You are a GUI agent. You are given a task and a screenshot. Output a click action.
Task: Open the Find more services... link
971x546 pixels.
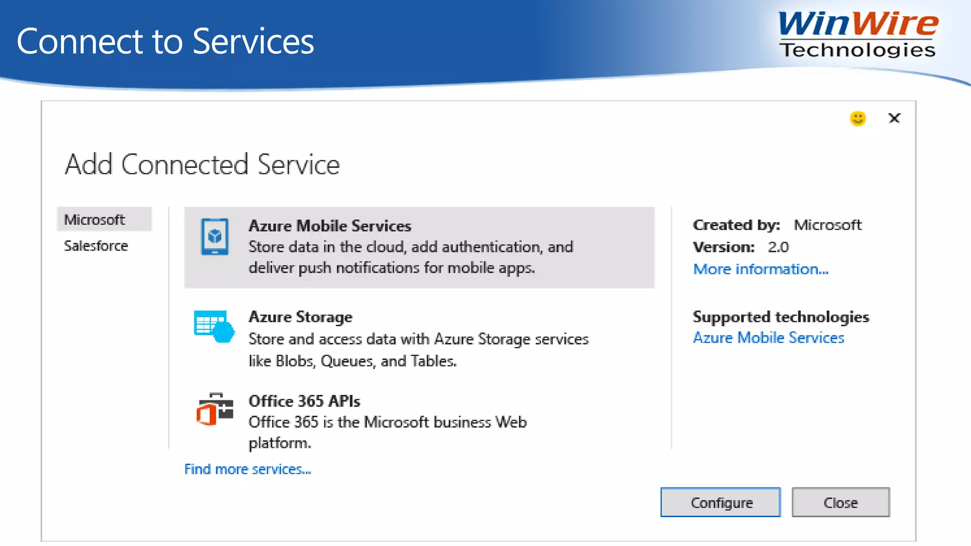pos(247,469)
